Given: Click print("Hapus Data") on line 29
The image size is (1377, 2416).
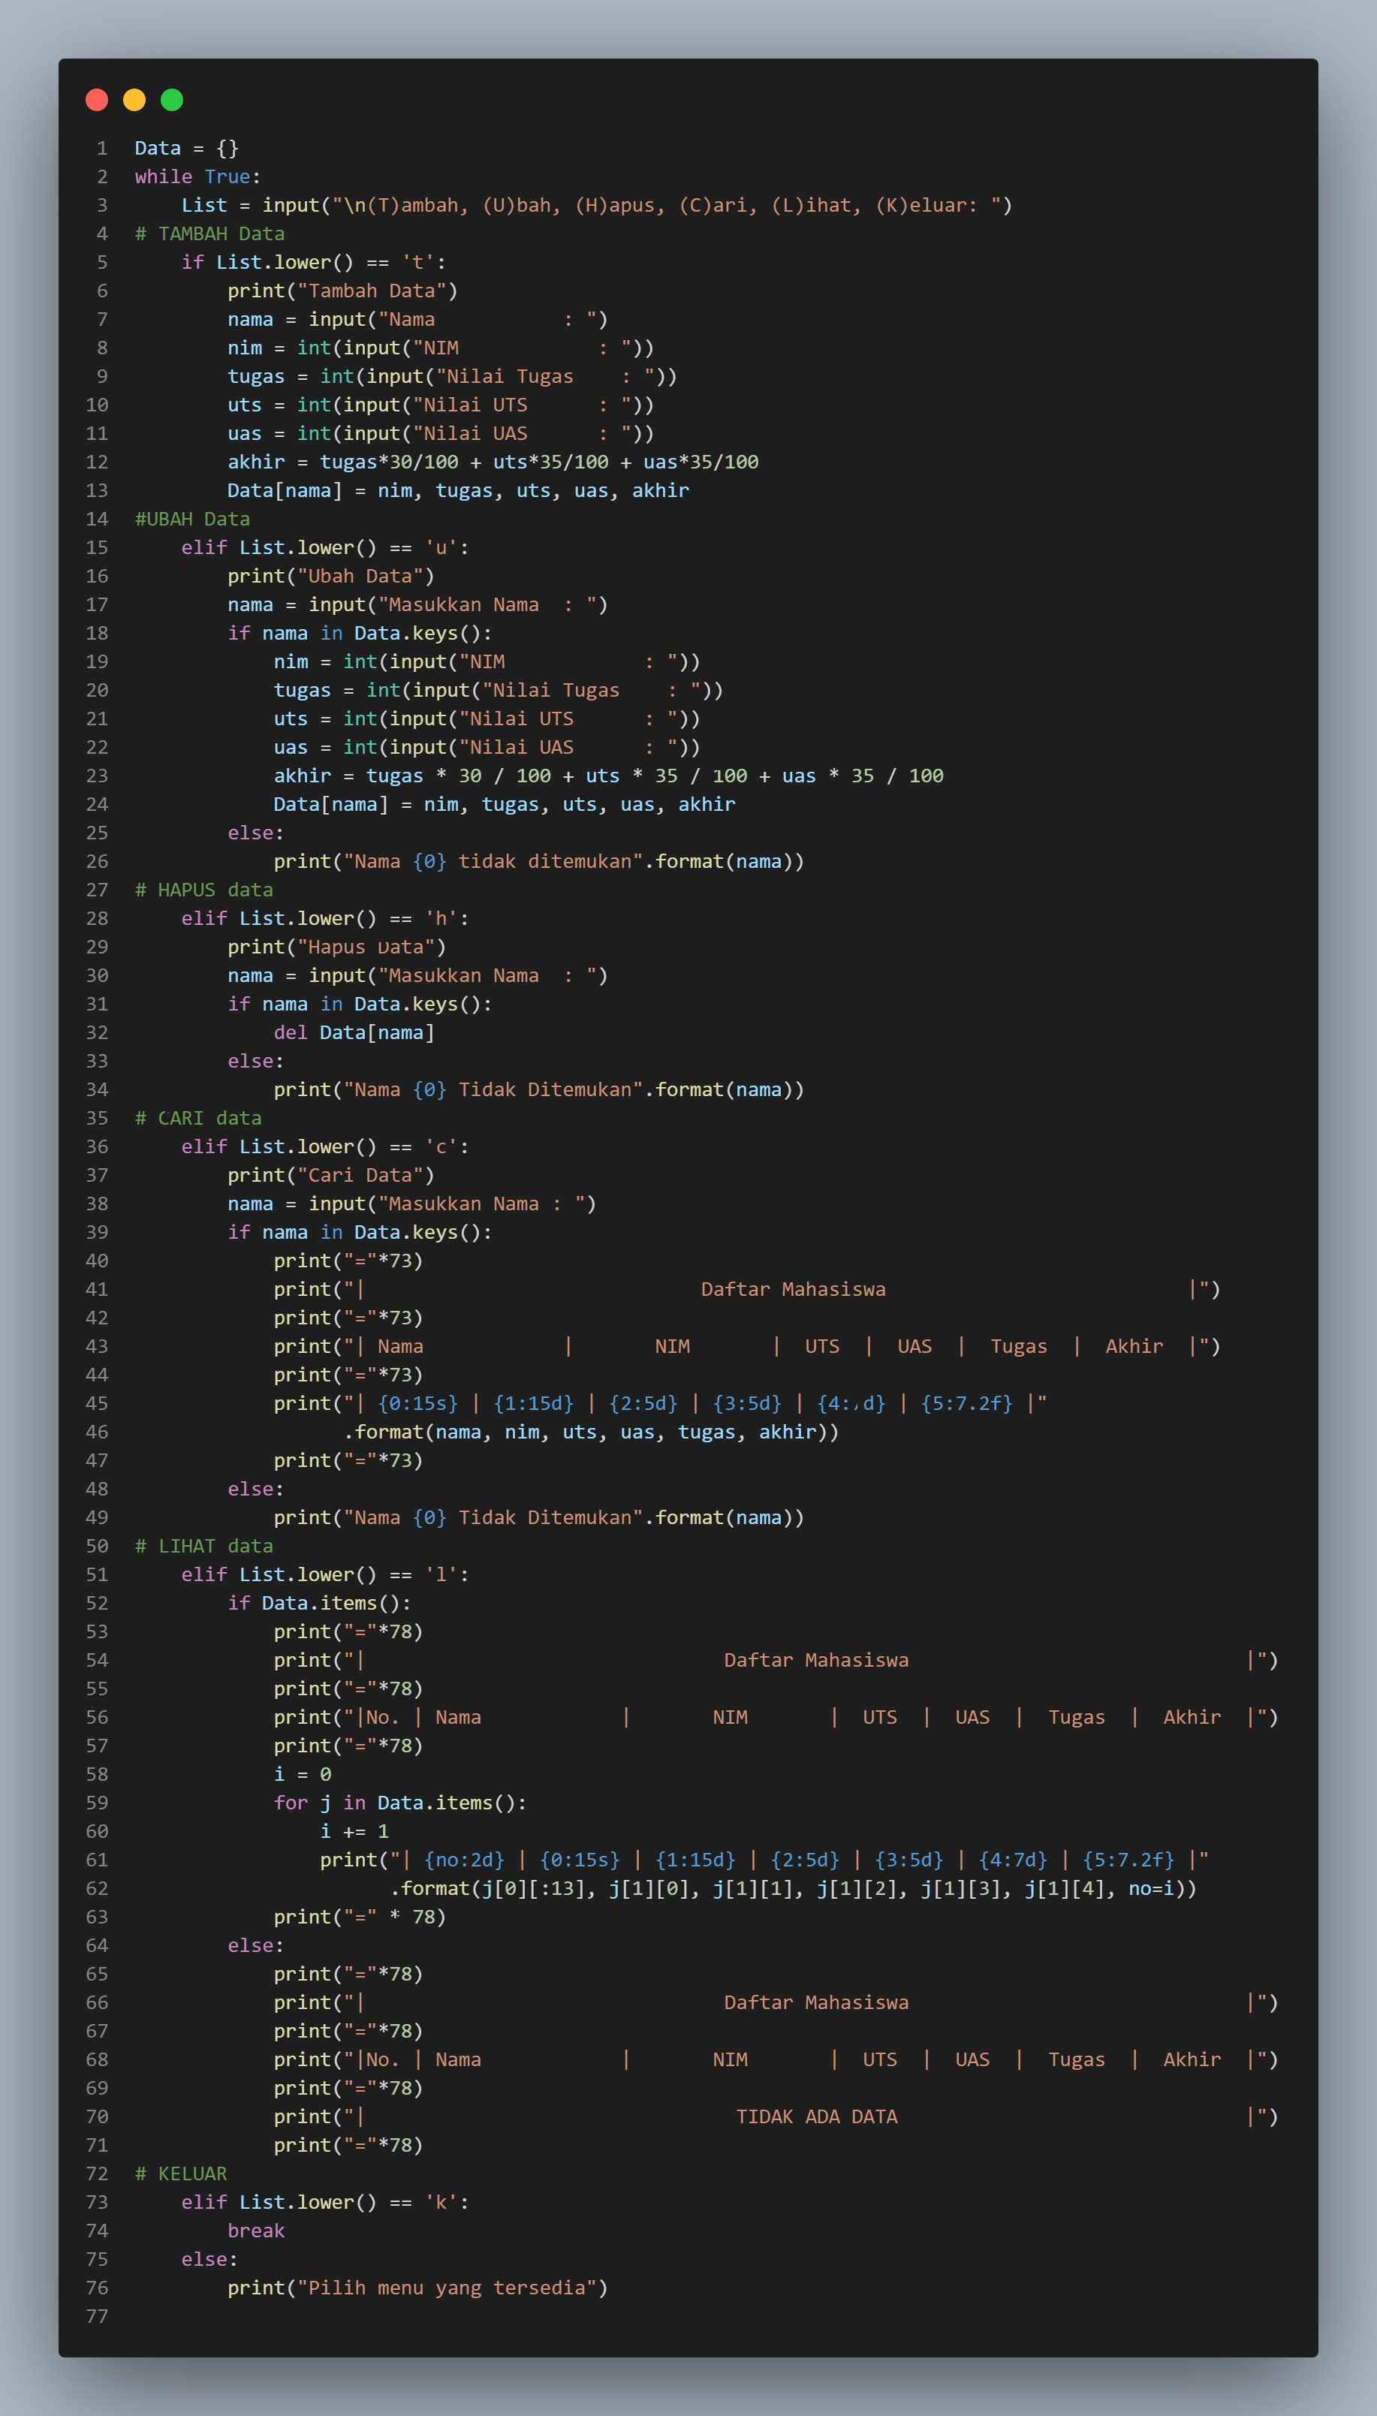Looking at the screenshot, I should 336,947.
